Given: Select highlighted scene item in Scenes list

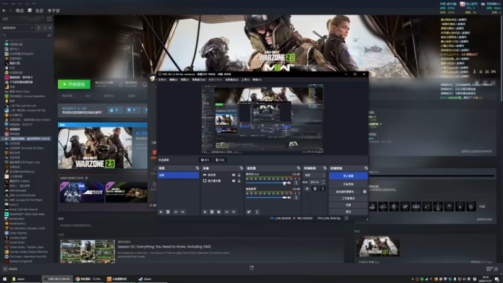Looking at the screenshot, I should [178, 175].
